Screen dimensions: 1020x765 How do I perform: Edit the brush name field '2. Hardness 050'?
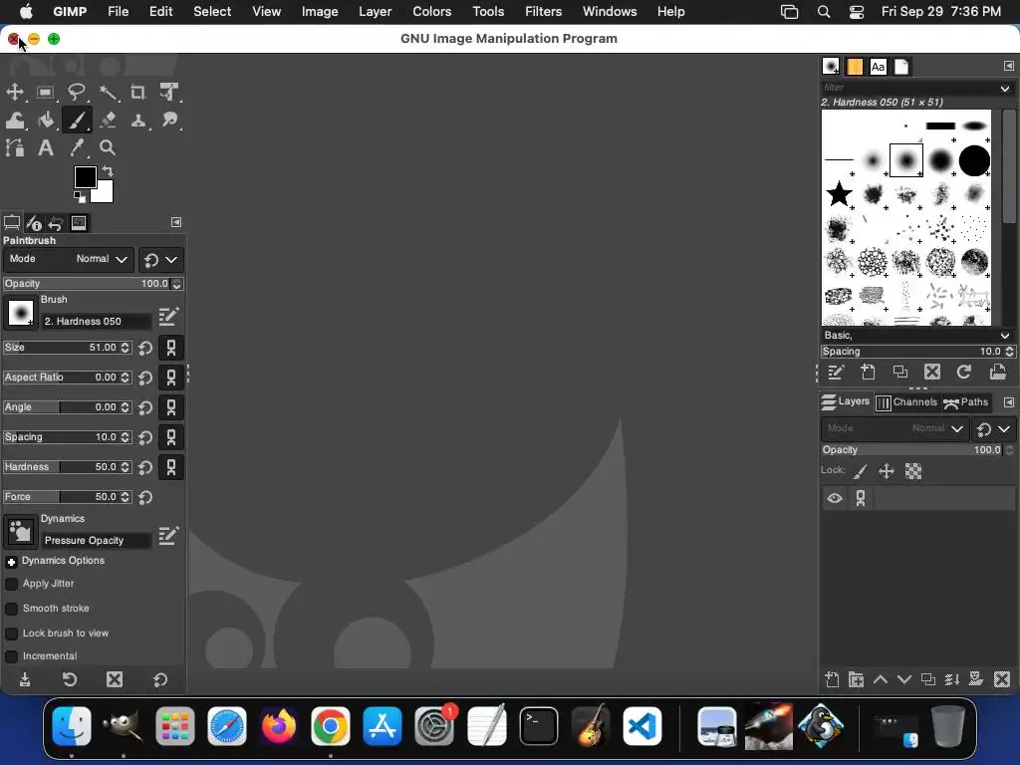point(97,322)
